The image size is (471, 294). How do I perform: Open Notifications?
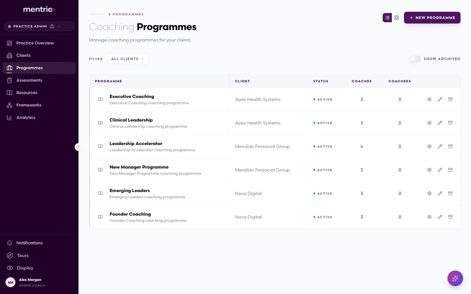pyautogui.click(x=39, y=243)
